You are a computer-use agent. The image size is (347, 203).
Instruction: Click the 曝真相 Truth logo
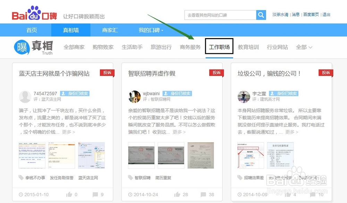pyautogui.click(x=33, y=47)
